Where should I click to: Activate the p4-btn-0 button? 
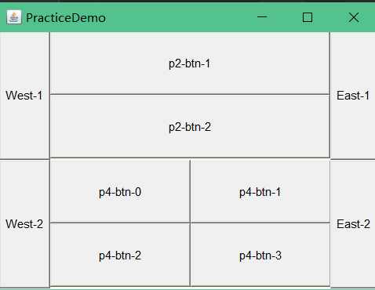tap(120, 191)
